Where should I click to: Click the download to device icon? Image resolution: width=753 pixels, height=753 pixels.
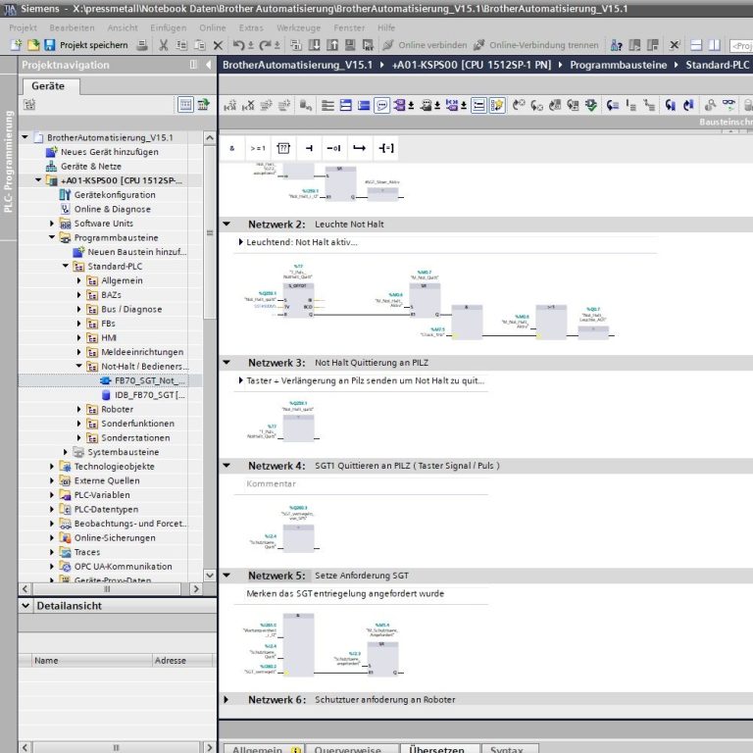(314, 45)
